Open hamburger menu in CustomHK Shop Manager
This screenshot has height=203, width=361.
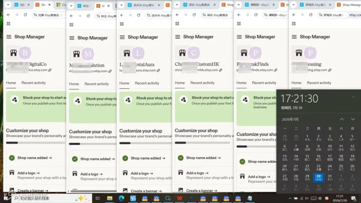178,37
